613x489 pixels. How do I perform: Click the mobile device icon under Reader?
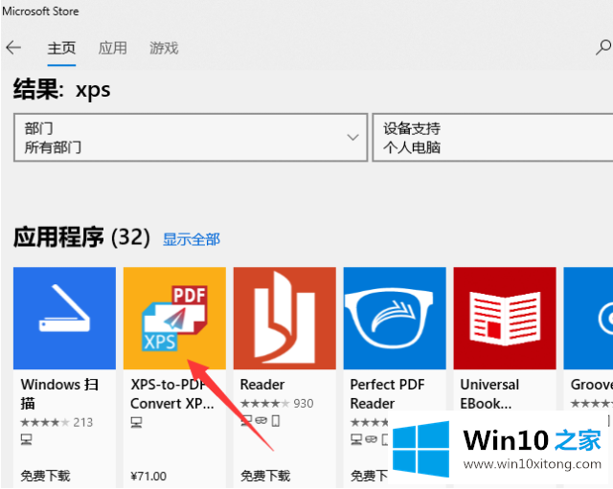click(x=276, y=421)
